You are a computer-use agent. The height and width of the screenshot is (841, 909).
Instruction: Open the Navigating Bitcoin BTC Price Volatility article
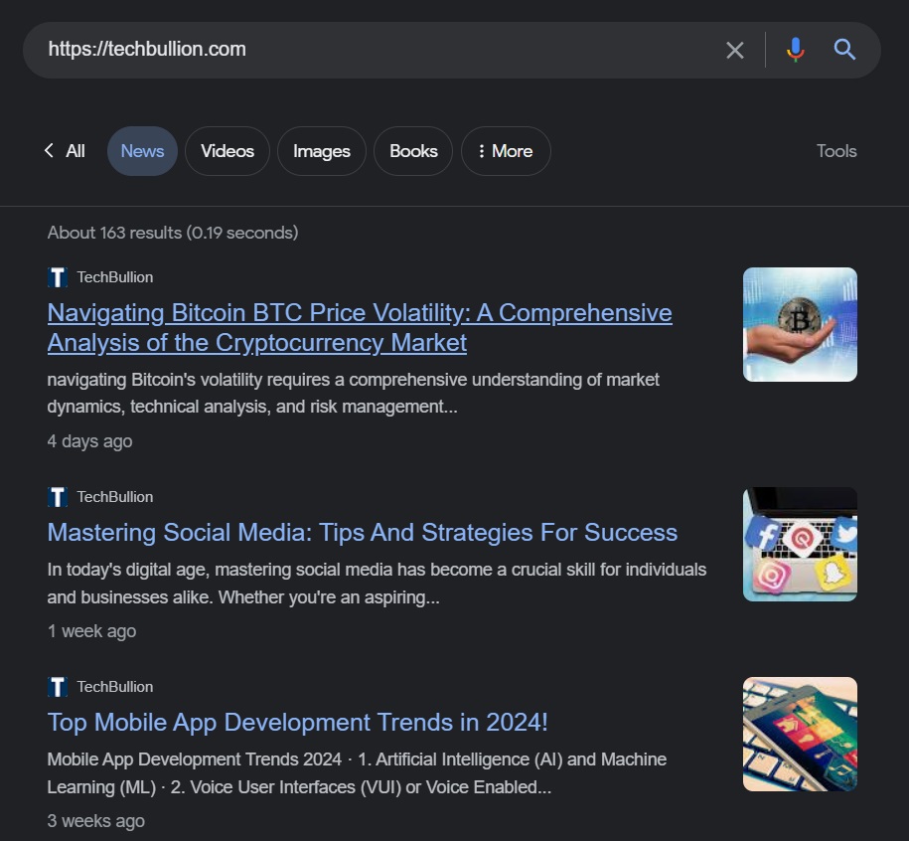click(x=360, y=328)
